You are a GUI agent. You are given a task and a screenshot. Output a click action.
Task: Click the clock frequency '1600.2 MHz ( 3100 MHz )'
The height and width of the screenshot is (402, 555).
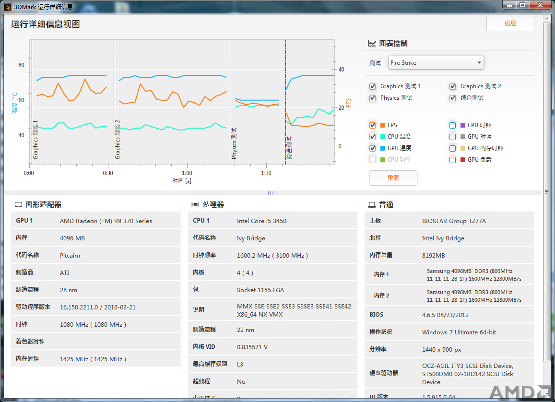click(272, 256)
